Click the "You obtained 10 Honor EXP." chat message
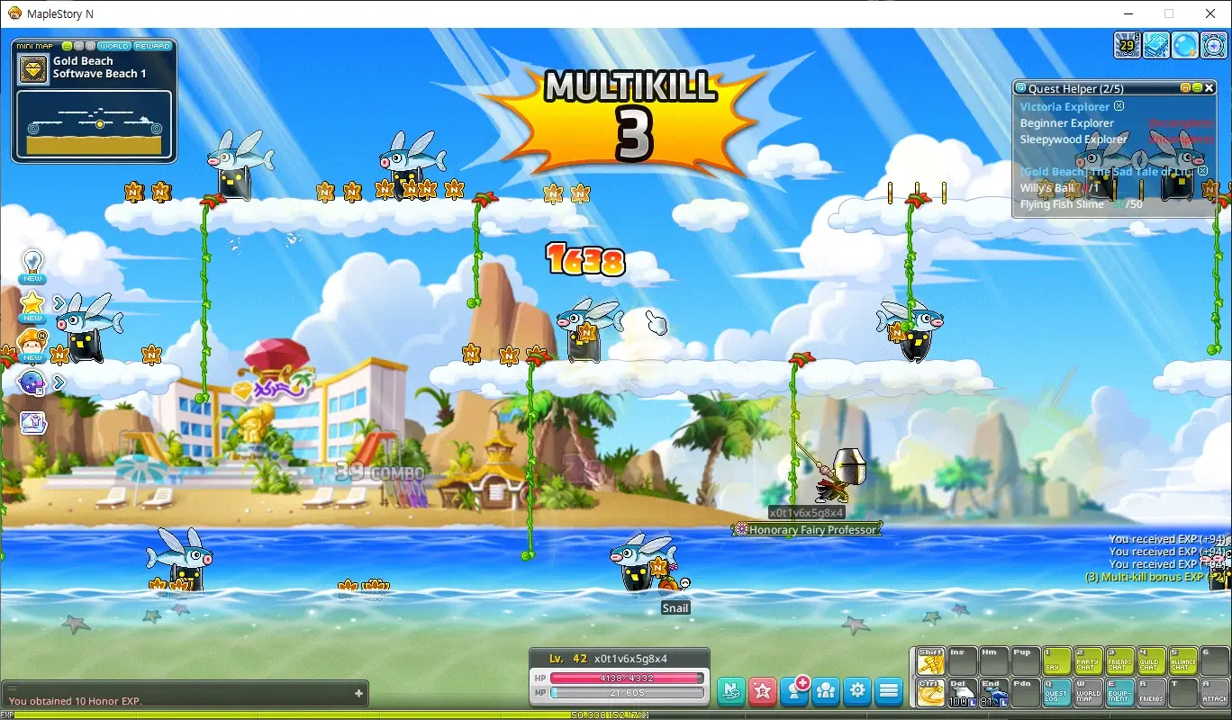The height and width of the screenshot is (720, 1232). pos(76,701)
